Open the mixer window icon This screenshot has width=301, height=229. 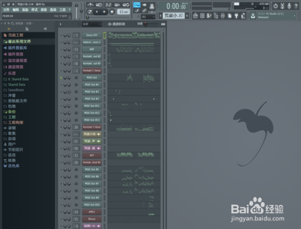point(223,16)
